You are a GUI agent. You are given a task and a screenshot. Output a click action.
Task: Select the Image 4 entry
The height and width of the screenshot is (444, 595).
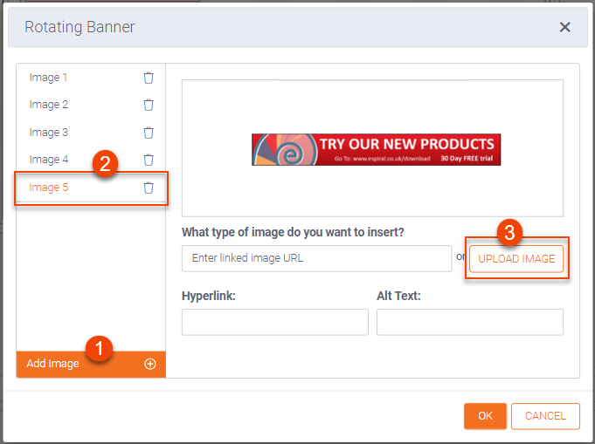[x=49, y=160]
